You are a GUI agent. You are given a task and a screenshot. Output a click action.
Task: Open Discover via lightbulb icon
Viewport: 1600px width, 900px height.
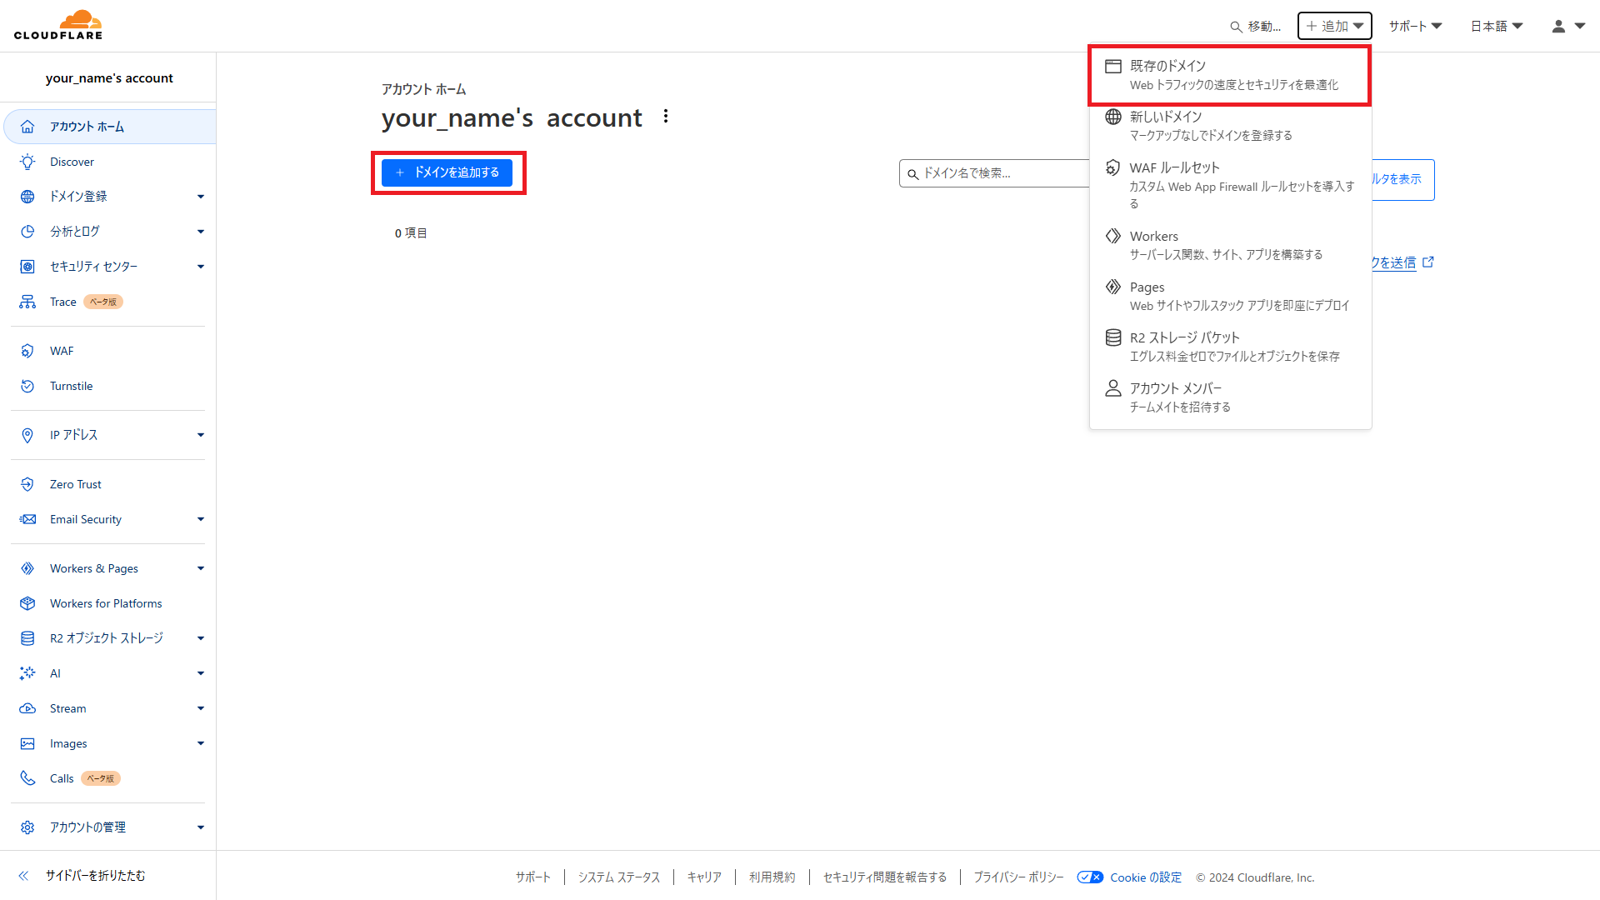coord(27,162)
